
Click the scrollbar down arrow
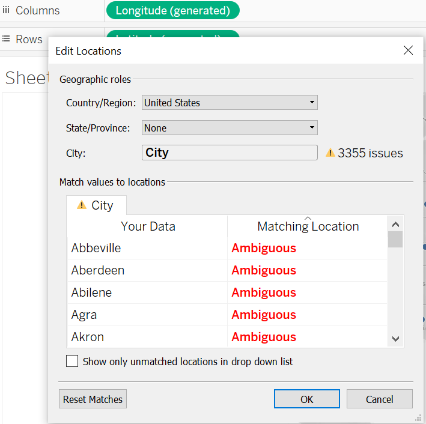pos(395,339)
